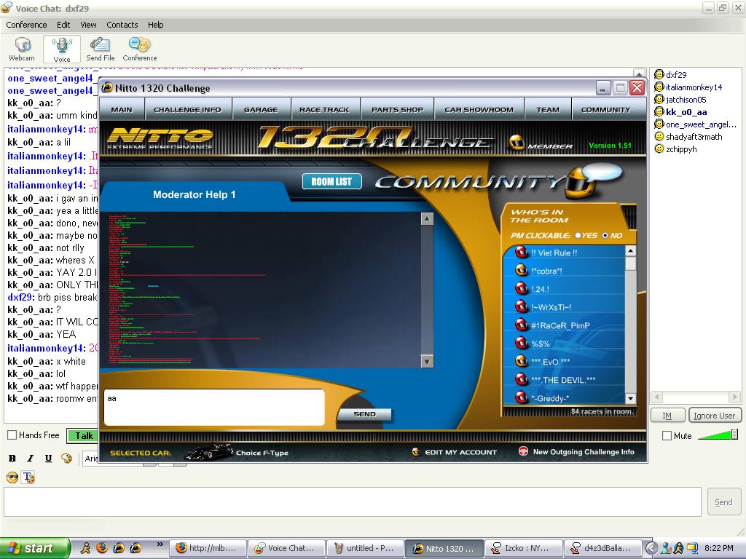Apply bold text formatting
Image resolution: width=746 pixels, height=559 pixels.
coord(12,459)
